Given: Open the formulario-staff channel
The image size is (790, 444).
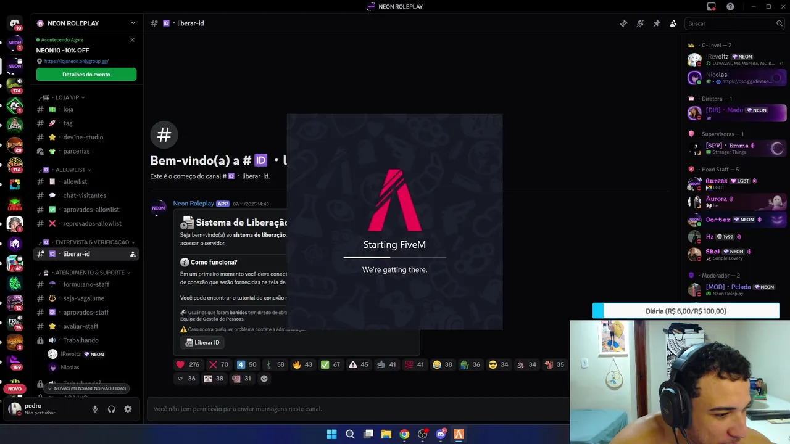Looking at the screenshot, I should point(86,284).
